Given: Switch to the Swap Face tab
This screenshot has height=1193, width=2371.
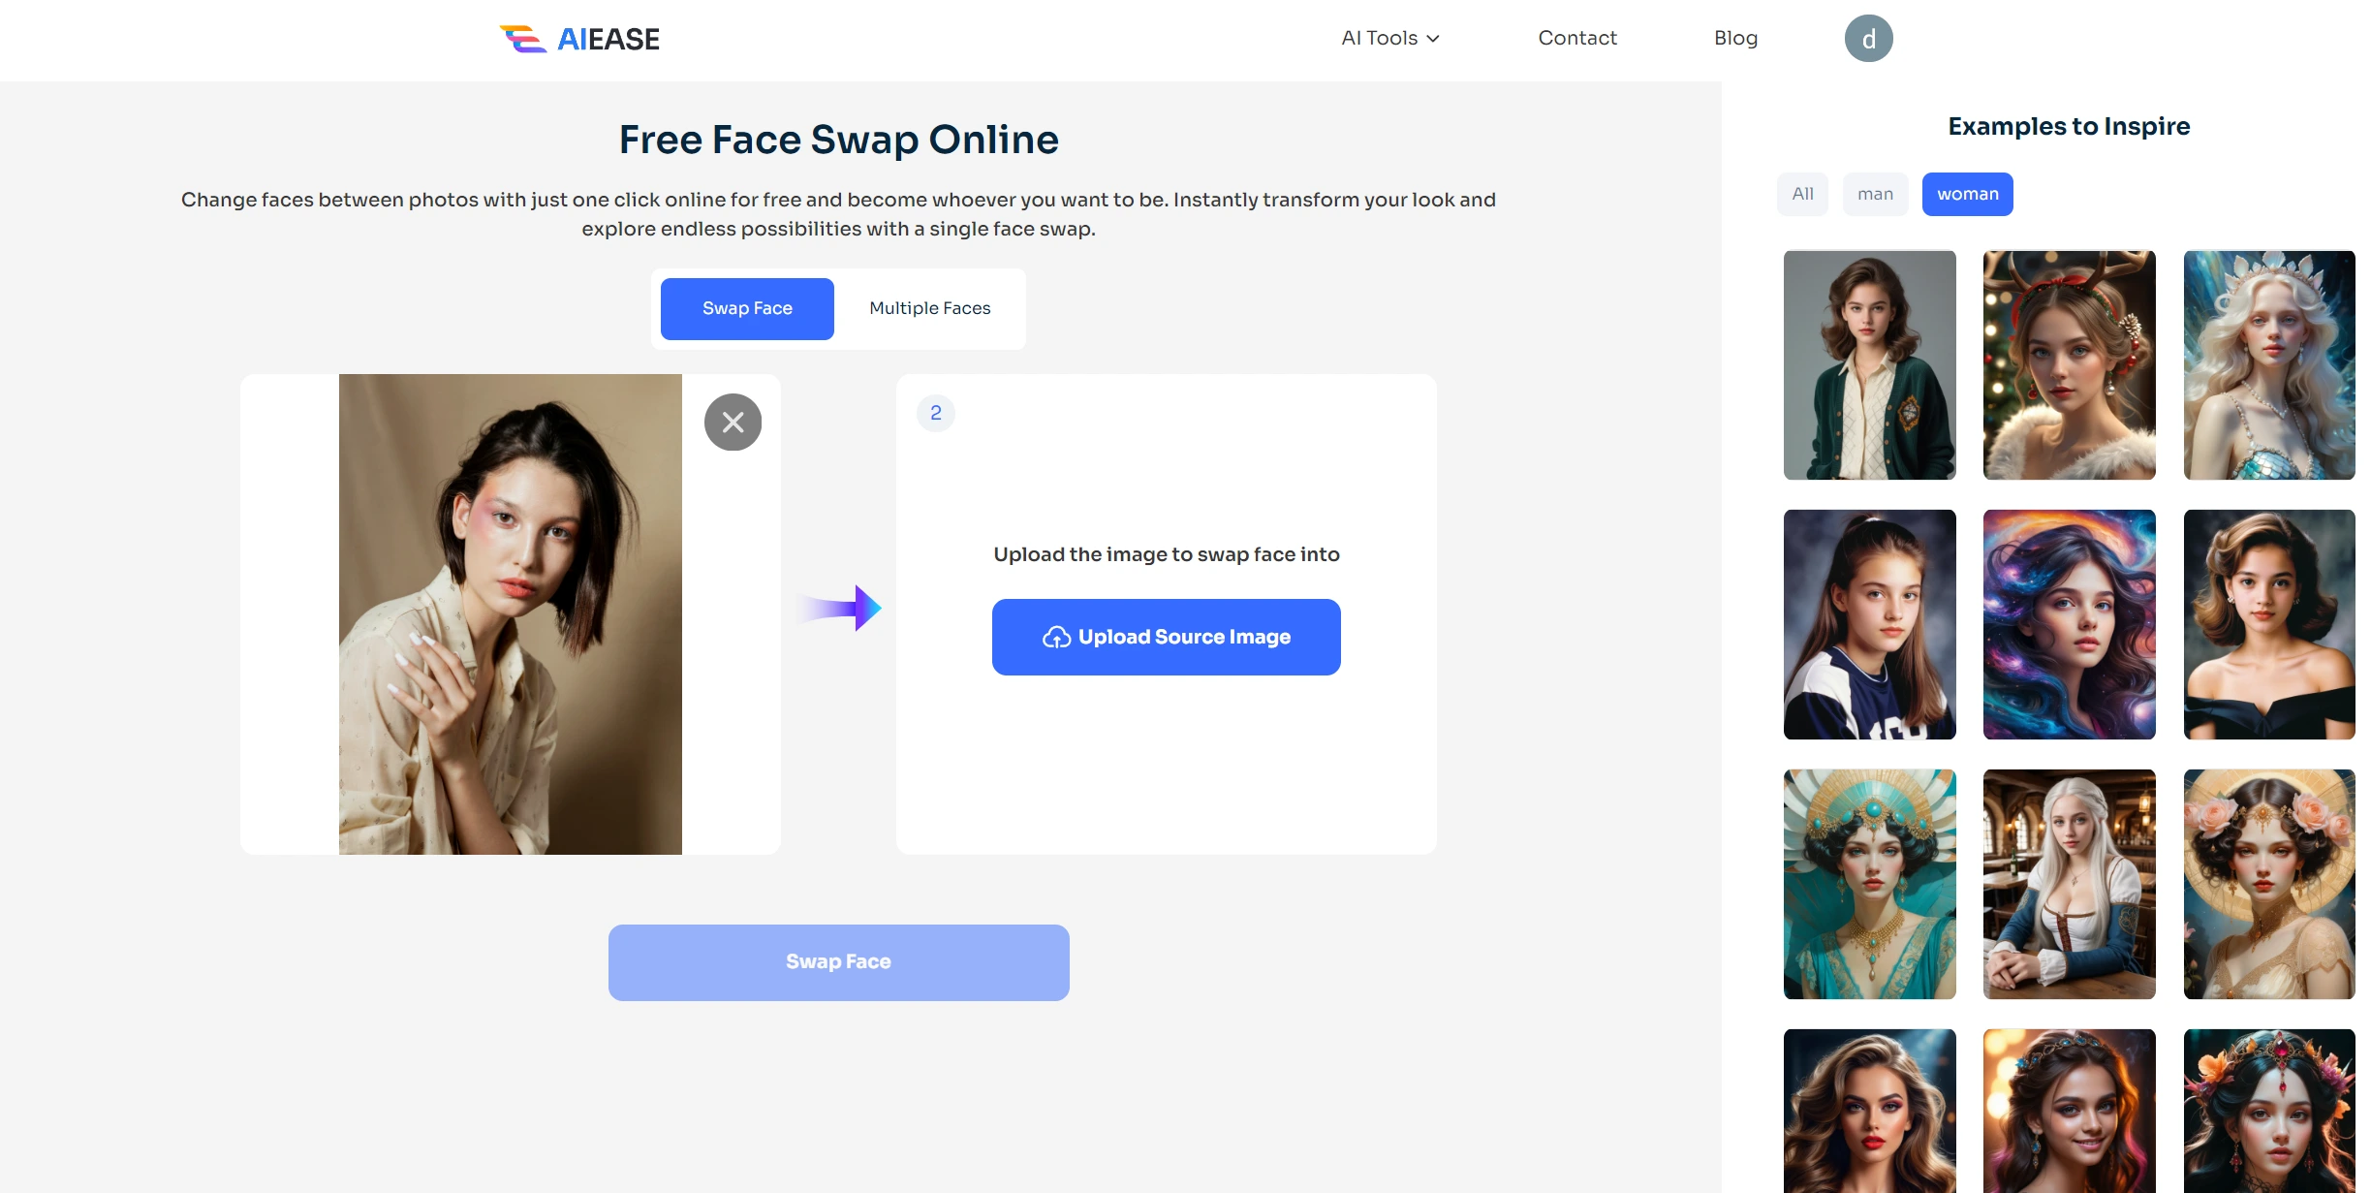Looking at the screenshot, I should coord(747,307).
